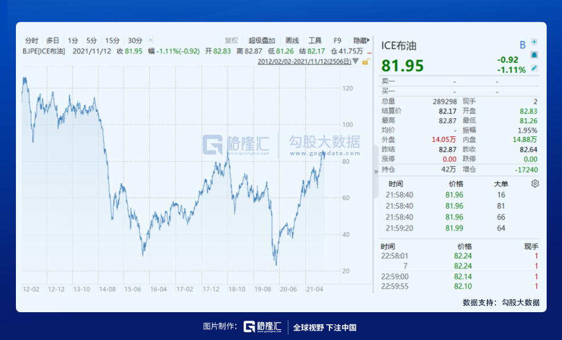Open the pencil edit note icon

(x=534, y=68)
